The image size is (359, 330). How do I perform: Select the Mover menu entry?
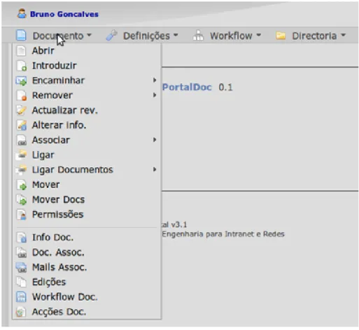click(87, 185)
